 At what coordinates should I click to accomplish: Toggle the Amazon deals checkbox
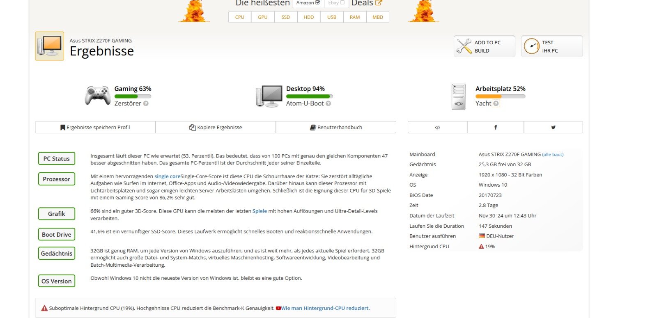point(317,2)
